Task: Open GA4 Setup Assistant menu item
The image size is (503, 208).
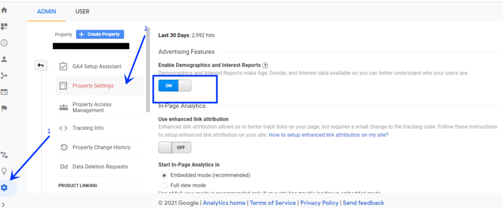Action: [x=100, y=66]
